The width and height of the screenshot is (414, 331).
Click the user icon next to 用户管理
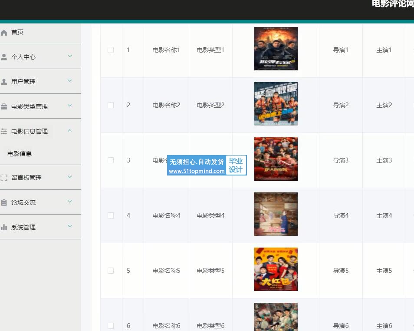4,82
